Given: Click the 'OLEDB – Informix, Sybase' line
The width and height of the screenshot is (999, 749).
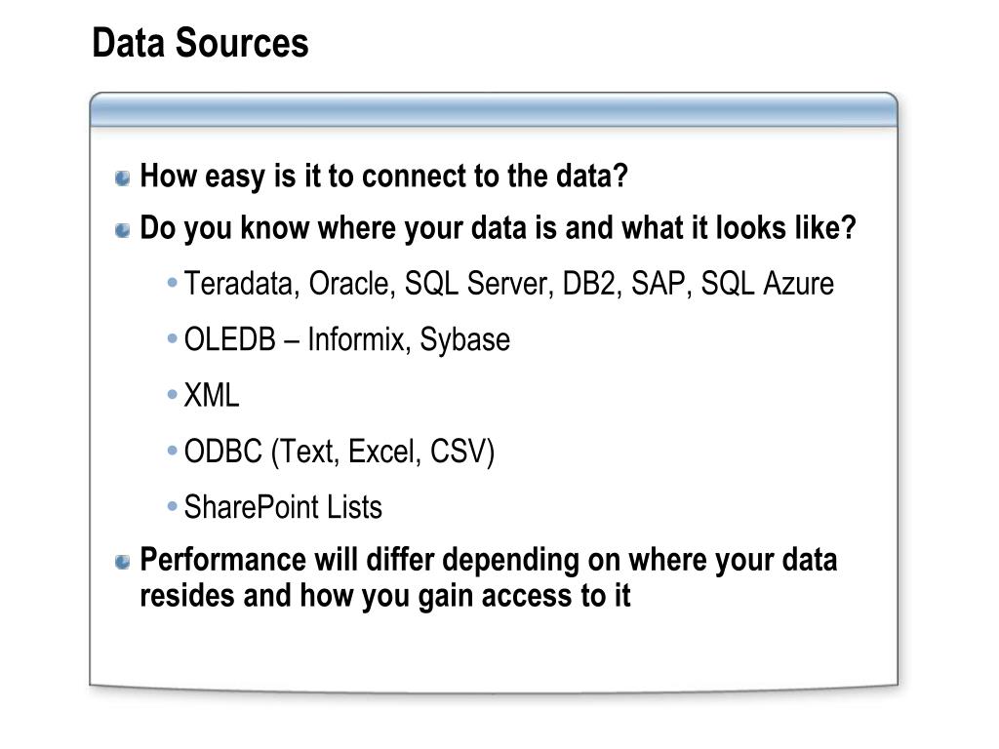Looking at the screenshot, I should 346,340.
